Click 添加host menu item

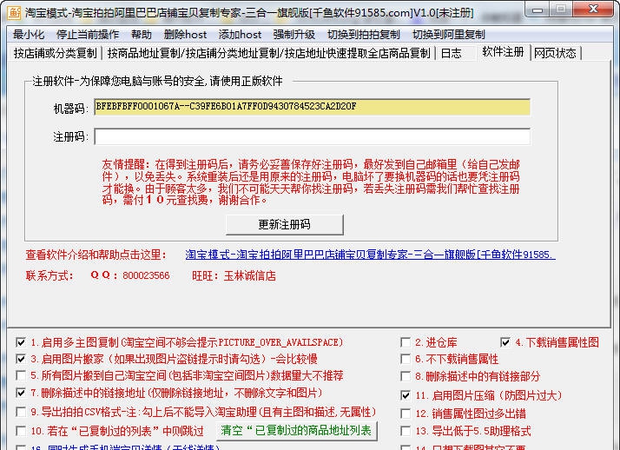coord(240,35)
